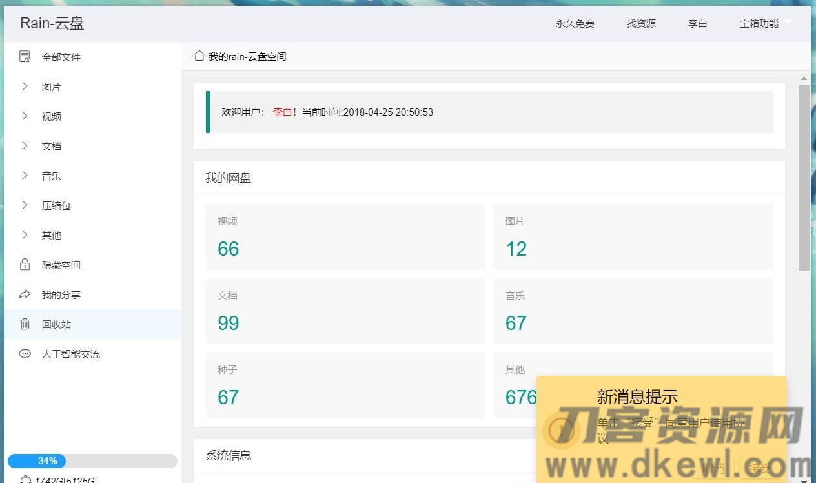The image size is (816, 483).
Task: Open the 宝箱功能 dropdown menu
Action: 765,24
